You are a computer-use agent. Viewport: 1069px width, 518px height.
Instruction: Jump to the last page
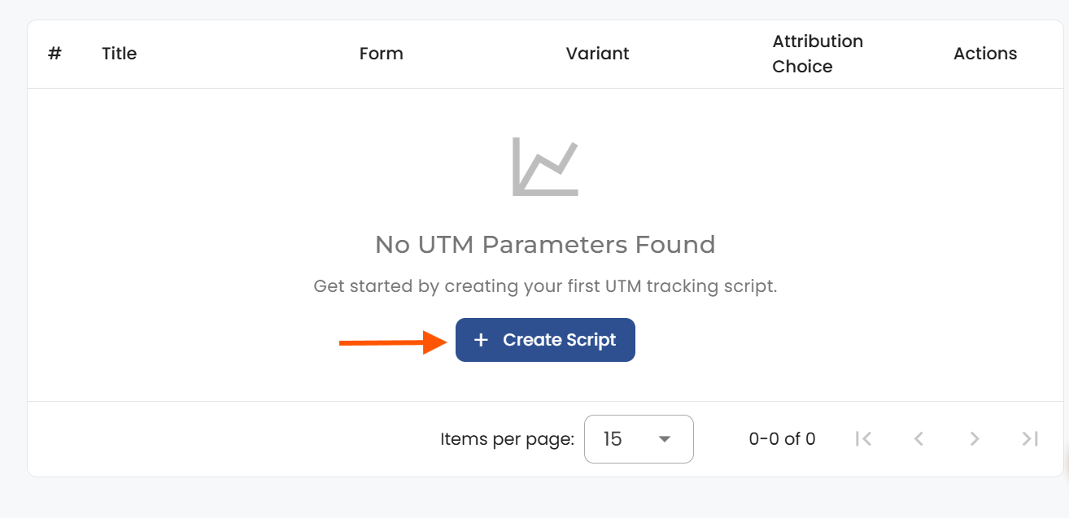1030,439
